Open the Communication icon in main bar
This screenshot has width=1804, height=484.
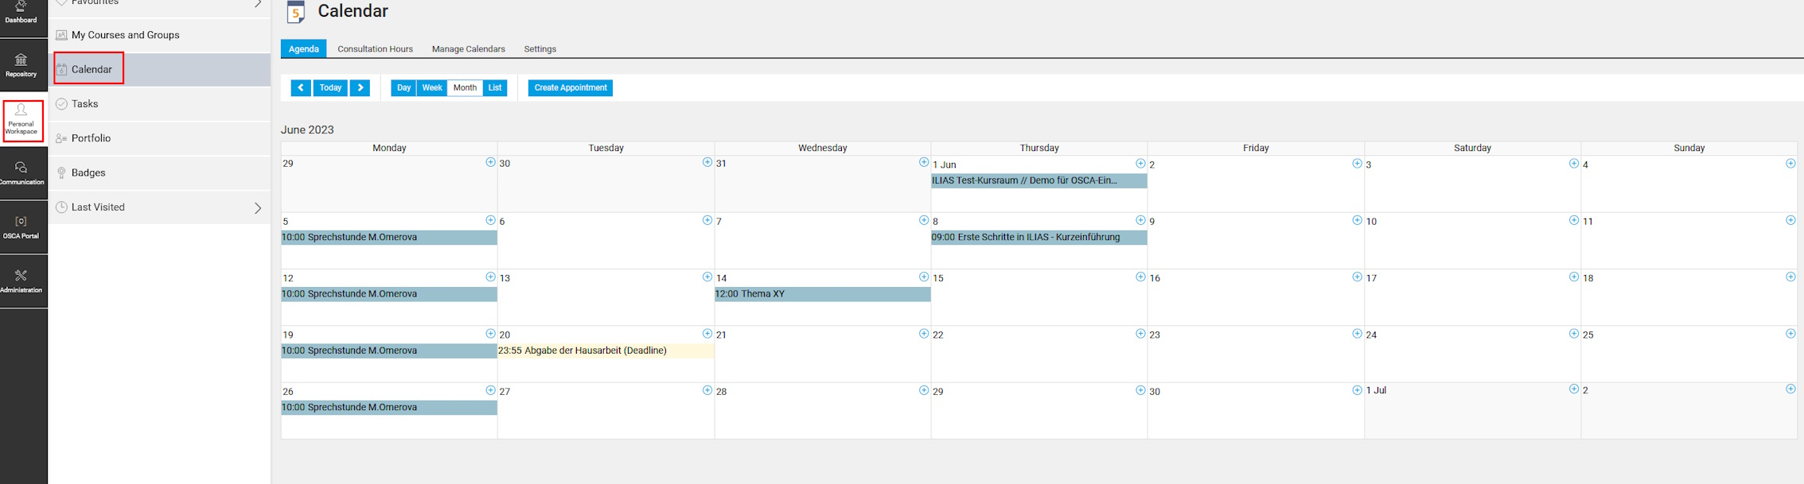pos(21,172)
